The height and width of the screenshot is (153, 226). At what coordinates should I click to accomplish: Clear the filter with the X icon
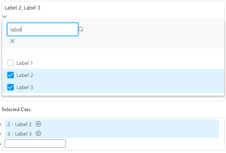pos(13,41)
